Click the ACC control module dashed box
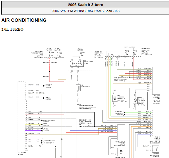The width and height of the screenshot is (169, 158). pyautogui.click(x=21, y=117)
